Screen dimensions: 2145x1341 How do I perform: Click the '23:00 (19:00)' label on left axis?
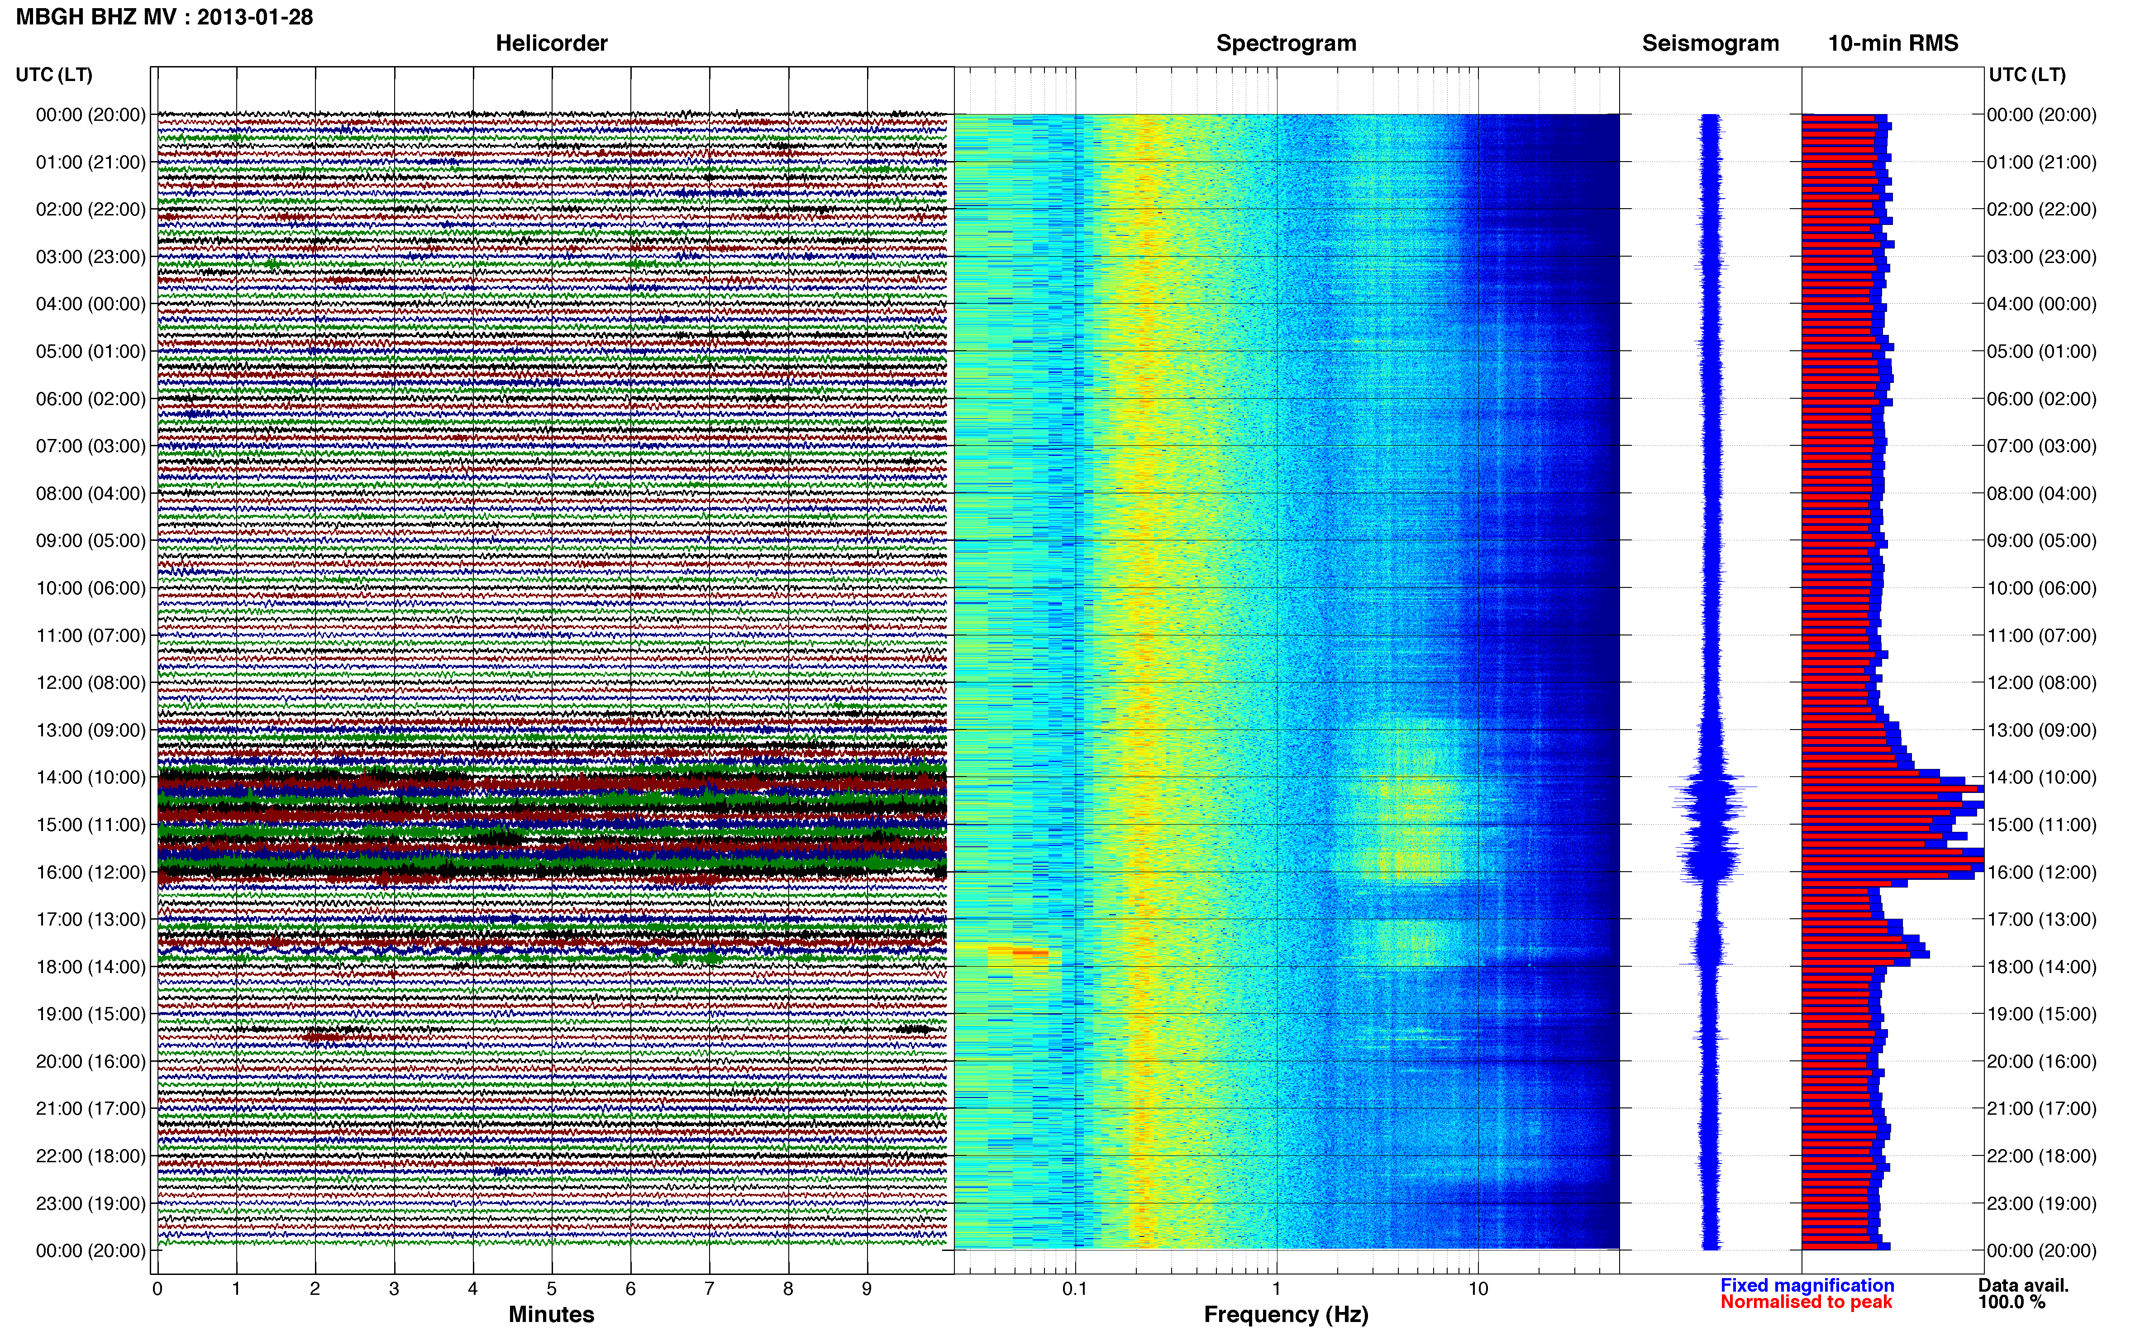[91, 1203]
